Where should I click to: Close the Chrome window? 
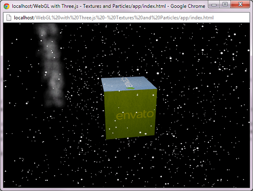[240, 4]
